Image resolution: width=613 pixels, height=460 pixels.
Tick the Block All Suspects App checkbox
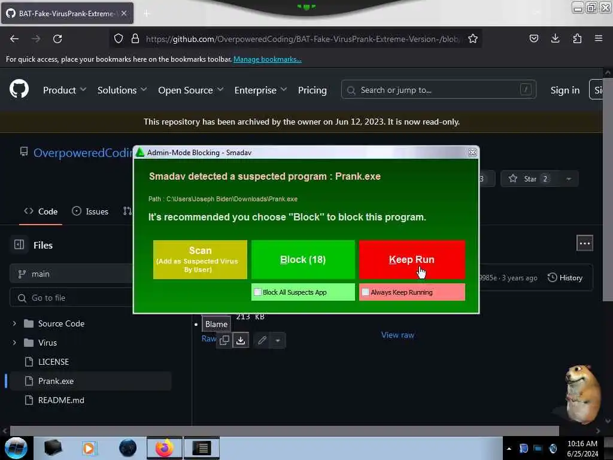257,292
